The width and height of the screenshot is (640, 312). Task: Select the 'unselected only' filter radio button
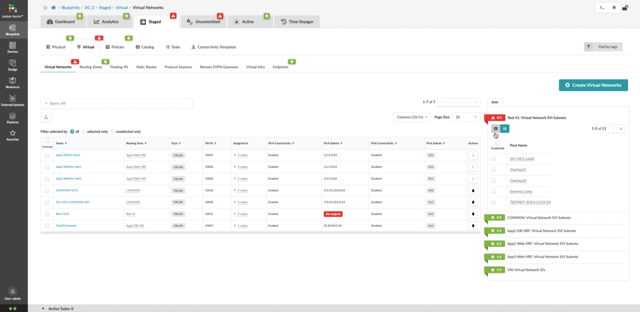tap(113, 131)
